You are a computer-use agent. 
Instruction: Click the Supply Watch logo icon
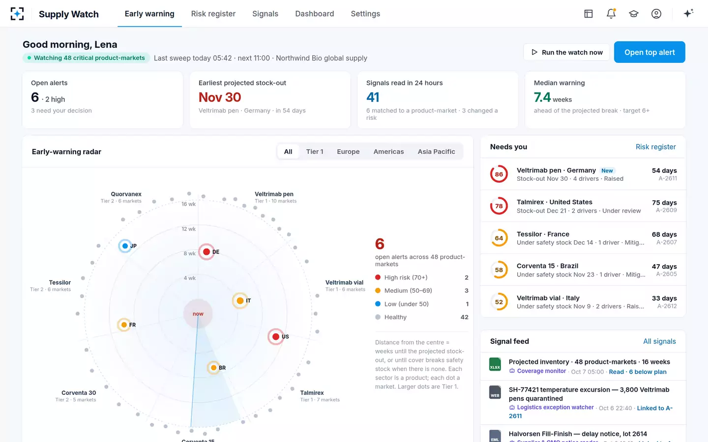pyautogui.click(x=17, y=14)
